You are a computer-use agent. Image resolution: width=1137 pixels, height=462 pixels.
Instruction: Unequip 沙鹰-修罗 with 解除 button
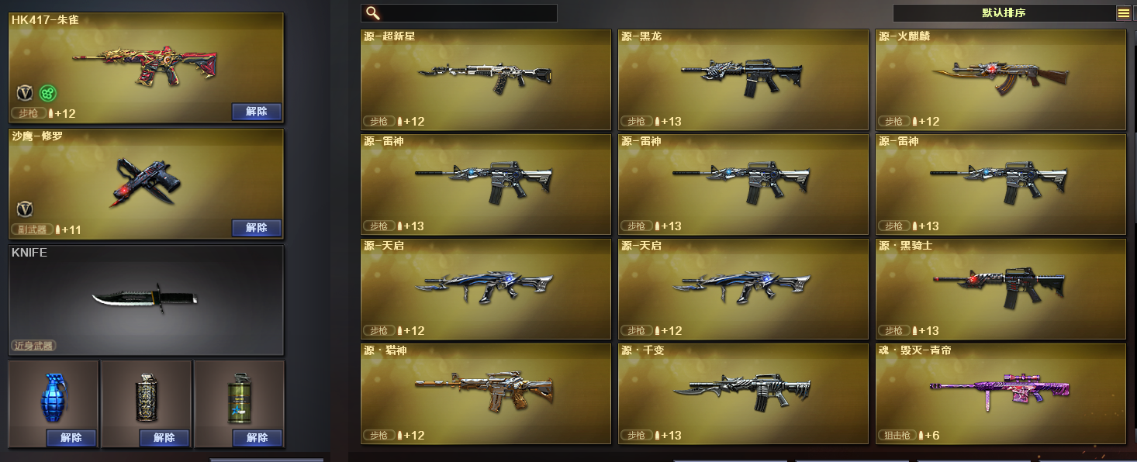257,228
